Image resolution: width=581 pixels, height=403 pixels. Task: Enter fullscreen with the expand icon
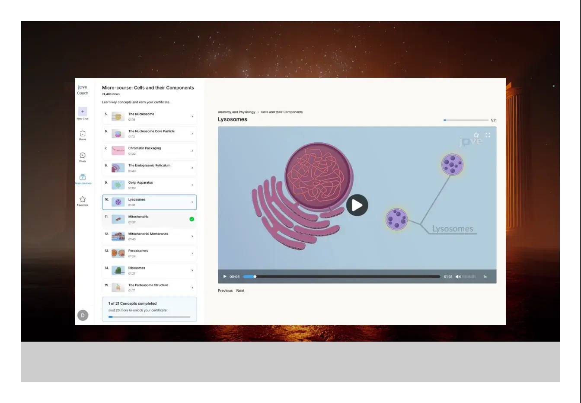pyautogui.click(x=488, y=135)
